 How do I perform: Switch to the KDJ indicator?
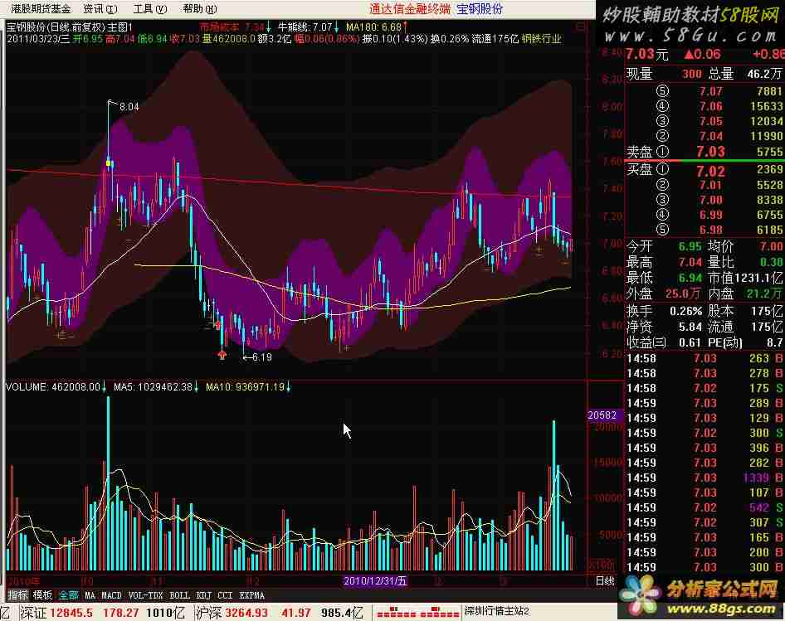pyautogui.click(x=204, y=595)
